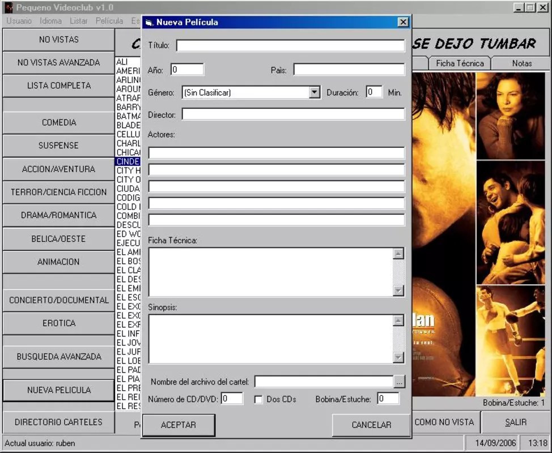This screenshot has width=552, height=453.
Task: Toggle the Dos CDs checkbox
Action: point(258,400)
